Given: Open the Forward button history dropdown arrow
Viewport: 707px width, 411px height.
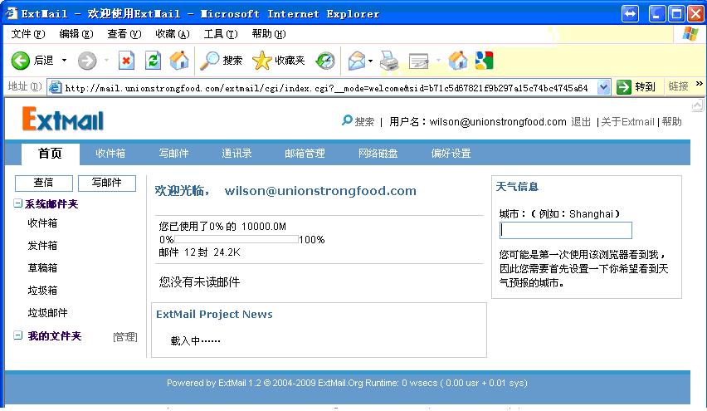Looking at the screenshot, I should [x=106, y=61].
